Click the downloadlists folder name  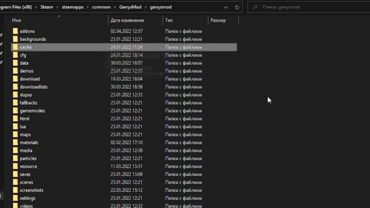pyautogui.click(x=34, y=87)
